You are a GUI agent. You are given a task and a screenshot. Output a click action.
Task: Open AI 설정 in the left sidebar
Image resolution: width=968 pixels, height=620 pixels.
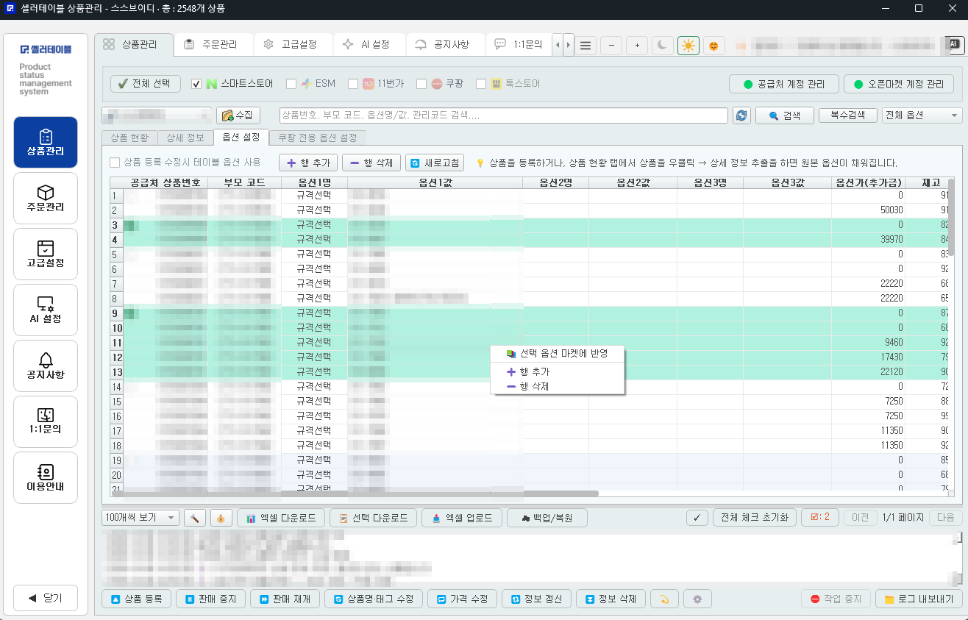[46, 310]
